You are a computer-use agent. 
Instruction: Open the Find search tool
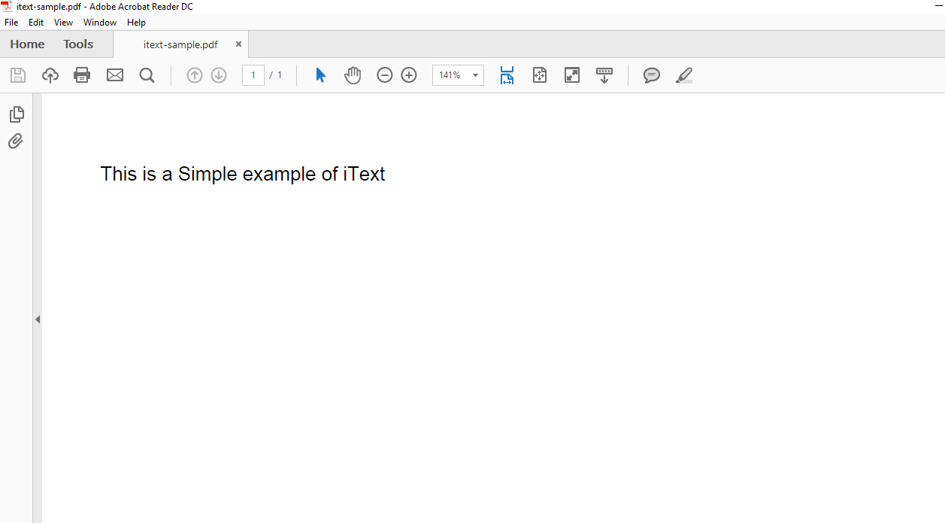coord(147,75)
